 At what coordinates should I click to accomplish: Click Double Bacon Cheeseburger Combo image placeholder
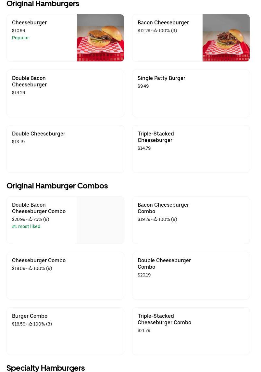[x=100, y=220]
